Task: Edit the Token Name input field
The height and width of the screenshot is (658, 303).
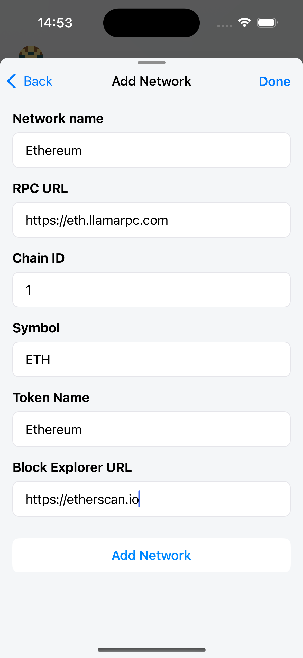Action: 152,429
